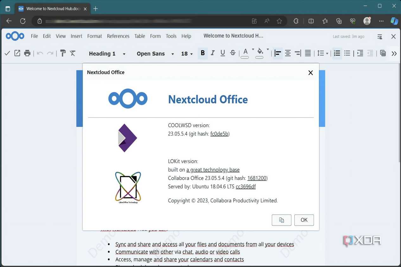Open the Open Sans font name dropdown
Screen dimensions: 401x267
tap(156, 54)
